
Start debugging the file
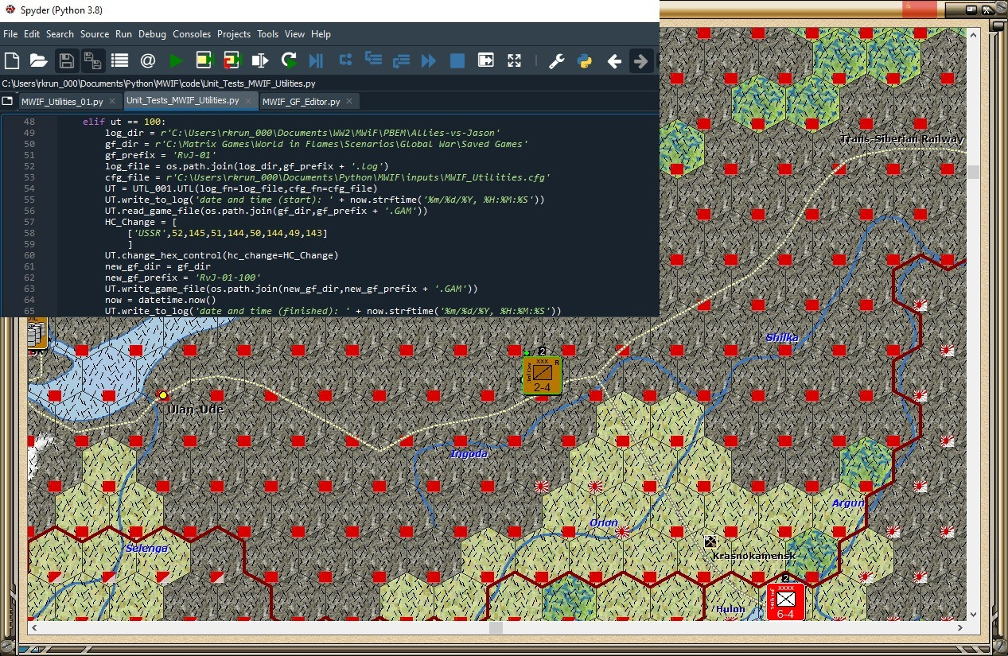pos(316,60)
